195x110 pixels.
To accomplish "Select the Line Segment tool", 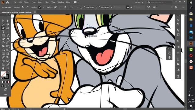I will point(8,32).
